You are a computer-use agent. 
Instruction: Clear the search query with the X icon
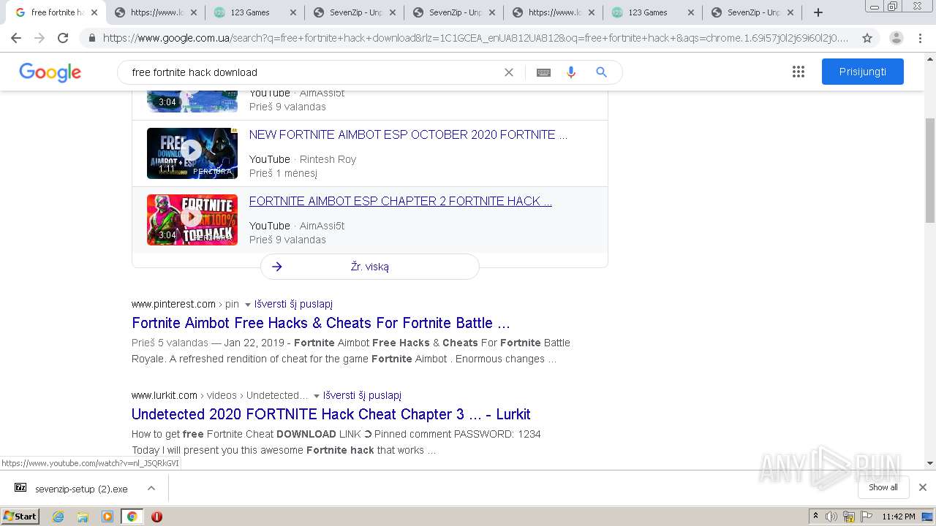pos(509,72)
